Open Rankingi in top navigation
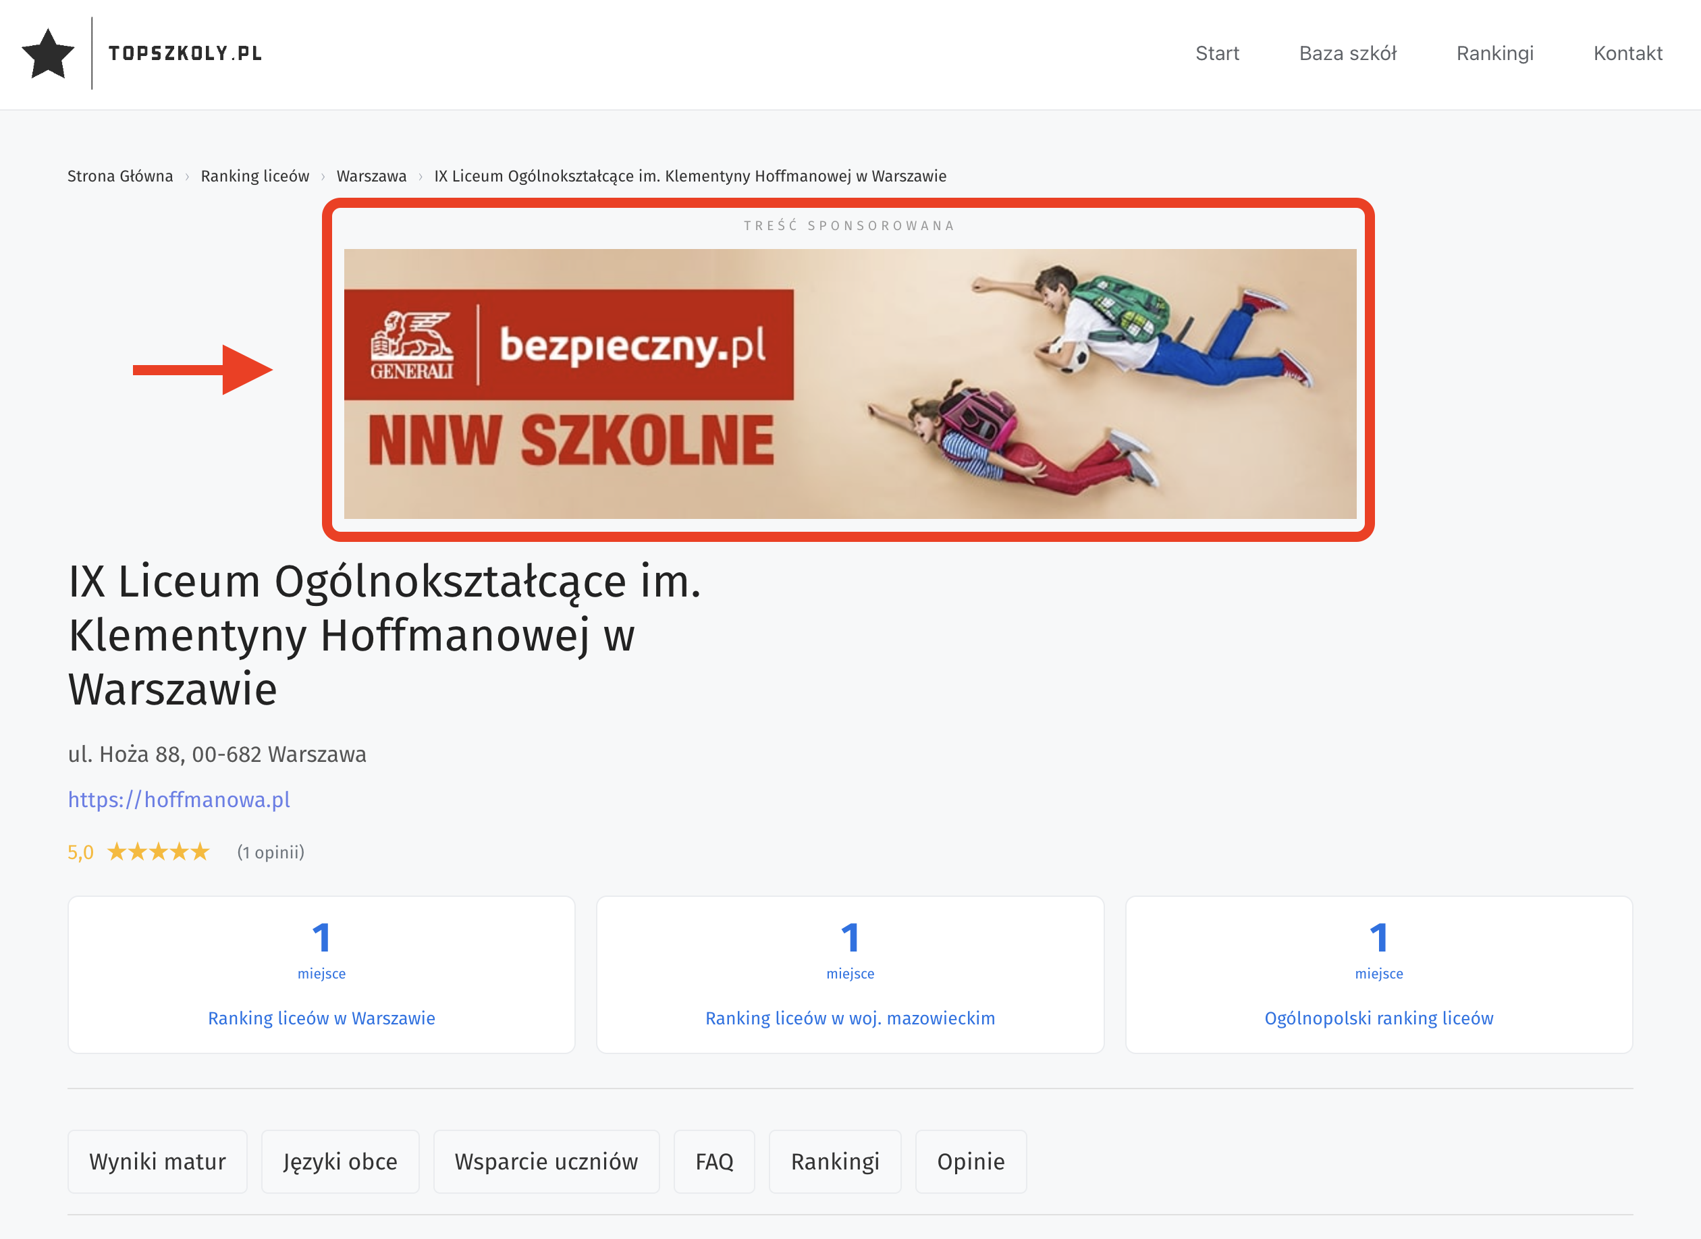The height and width of the screenshot is (1239, 1701). [1494, 53]
